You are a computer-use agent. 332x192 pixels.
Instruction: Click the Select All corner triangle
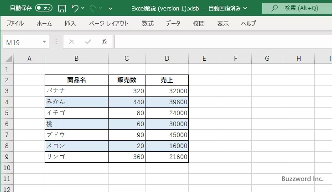click(8, 59)
